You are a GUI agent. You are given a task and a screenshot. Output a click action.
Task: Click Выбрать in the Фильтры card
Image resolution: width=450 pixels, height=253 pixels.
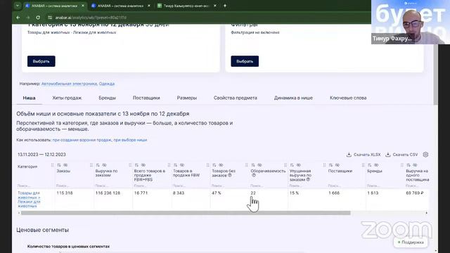click(245, 61)
